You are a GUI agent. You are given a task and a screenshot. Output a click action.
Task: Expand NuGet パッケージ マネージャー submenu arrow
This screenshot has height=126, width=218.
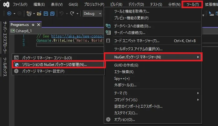198,57
